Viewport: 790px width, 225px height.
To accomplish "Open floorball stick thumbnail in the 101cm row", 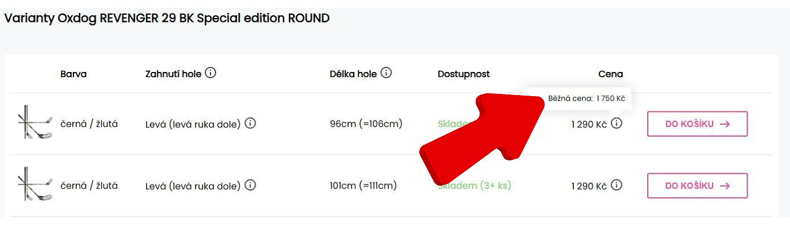I will pos(35,184).
